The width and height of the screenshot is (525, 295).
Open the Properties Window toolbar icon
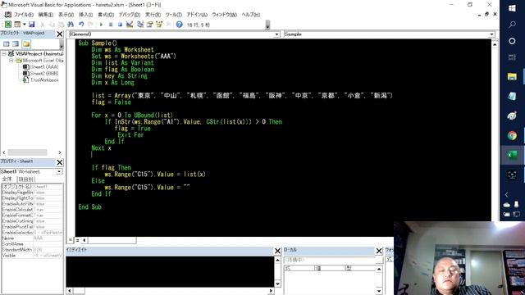point(149,24)
